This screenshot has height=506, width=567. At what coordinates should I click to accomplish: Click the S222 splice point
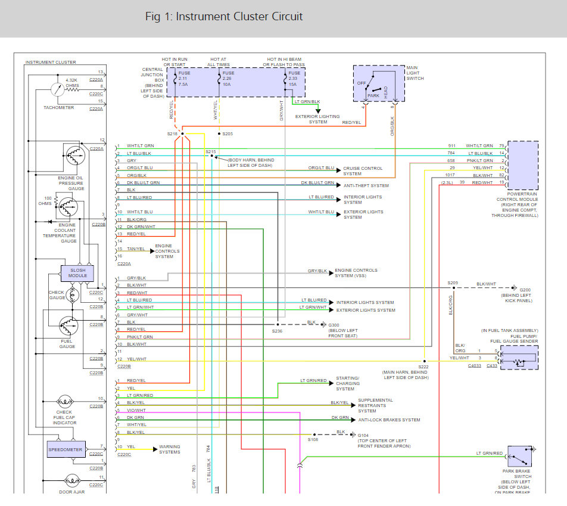[424, 361]
